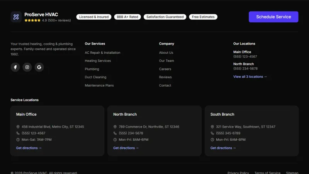Open the Duct Cleaning link
Screen dimensions: 309x174
[95, 77]
